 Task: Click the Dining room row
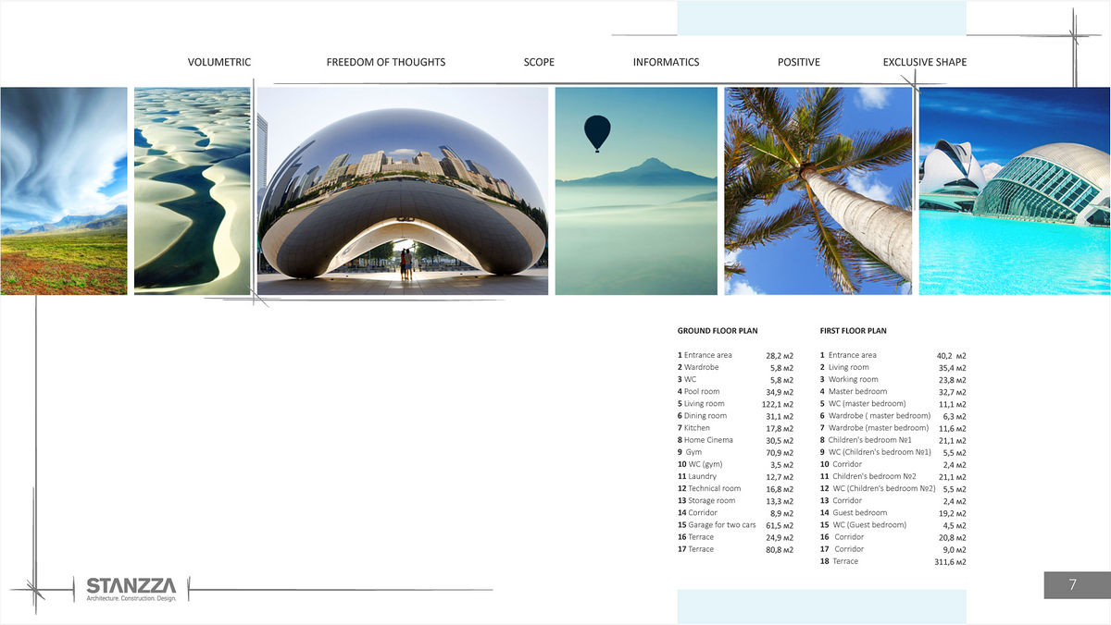point(735,416)
